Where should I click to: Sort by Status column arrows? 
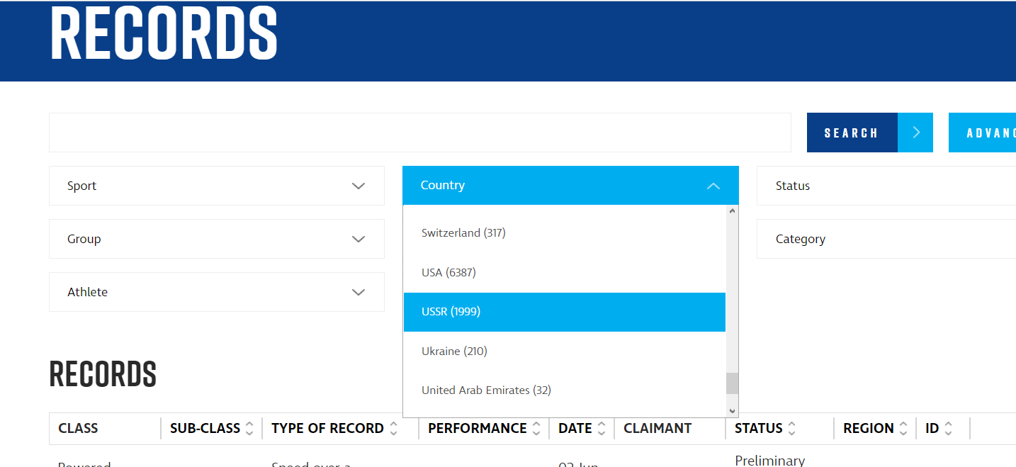792,429
